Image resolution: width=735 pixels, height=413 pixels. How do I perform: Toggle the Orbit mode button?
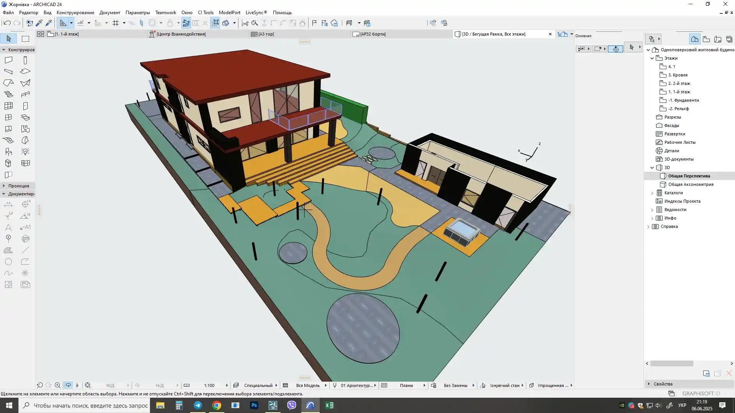click(x=68, y=385)
